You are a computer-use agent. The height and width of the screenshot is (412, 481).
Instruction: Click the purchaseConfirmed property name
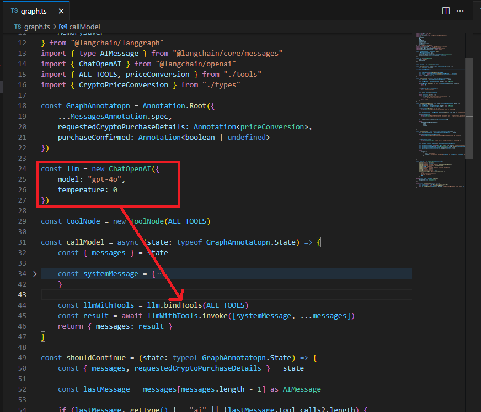94,137
